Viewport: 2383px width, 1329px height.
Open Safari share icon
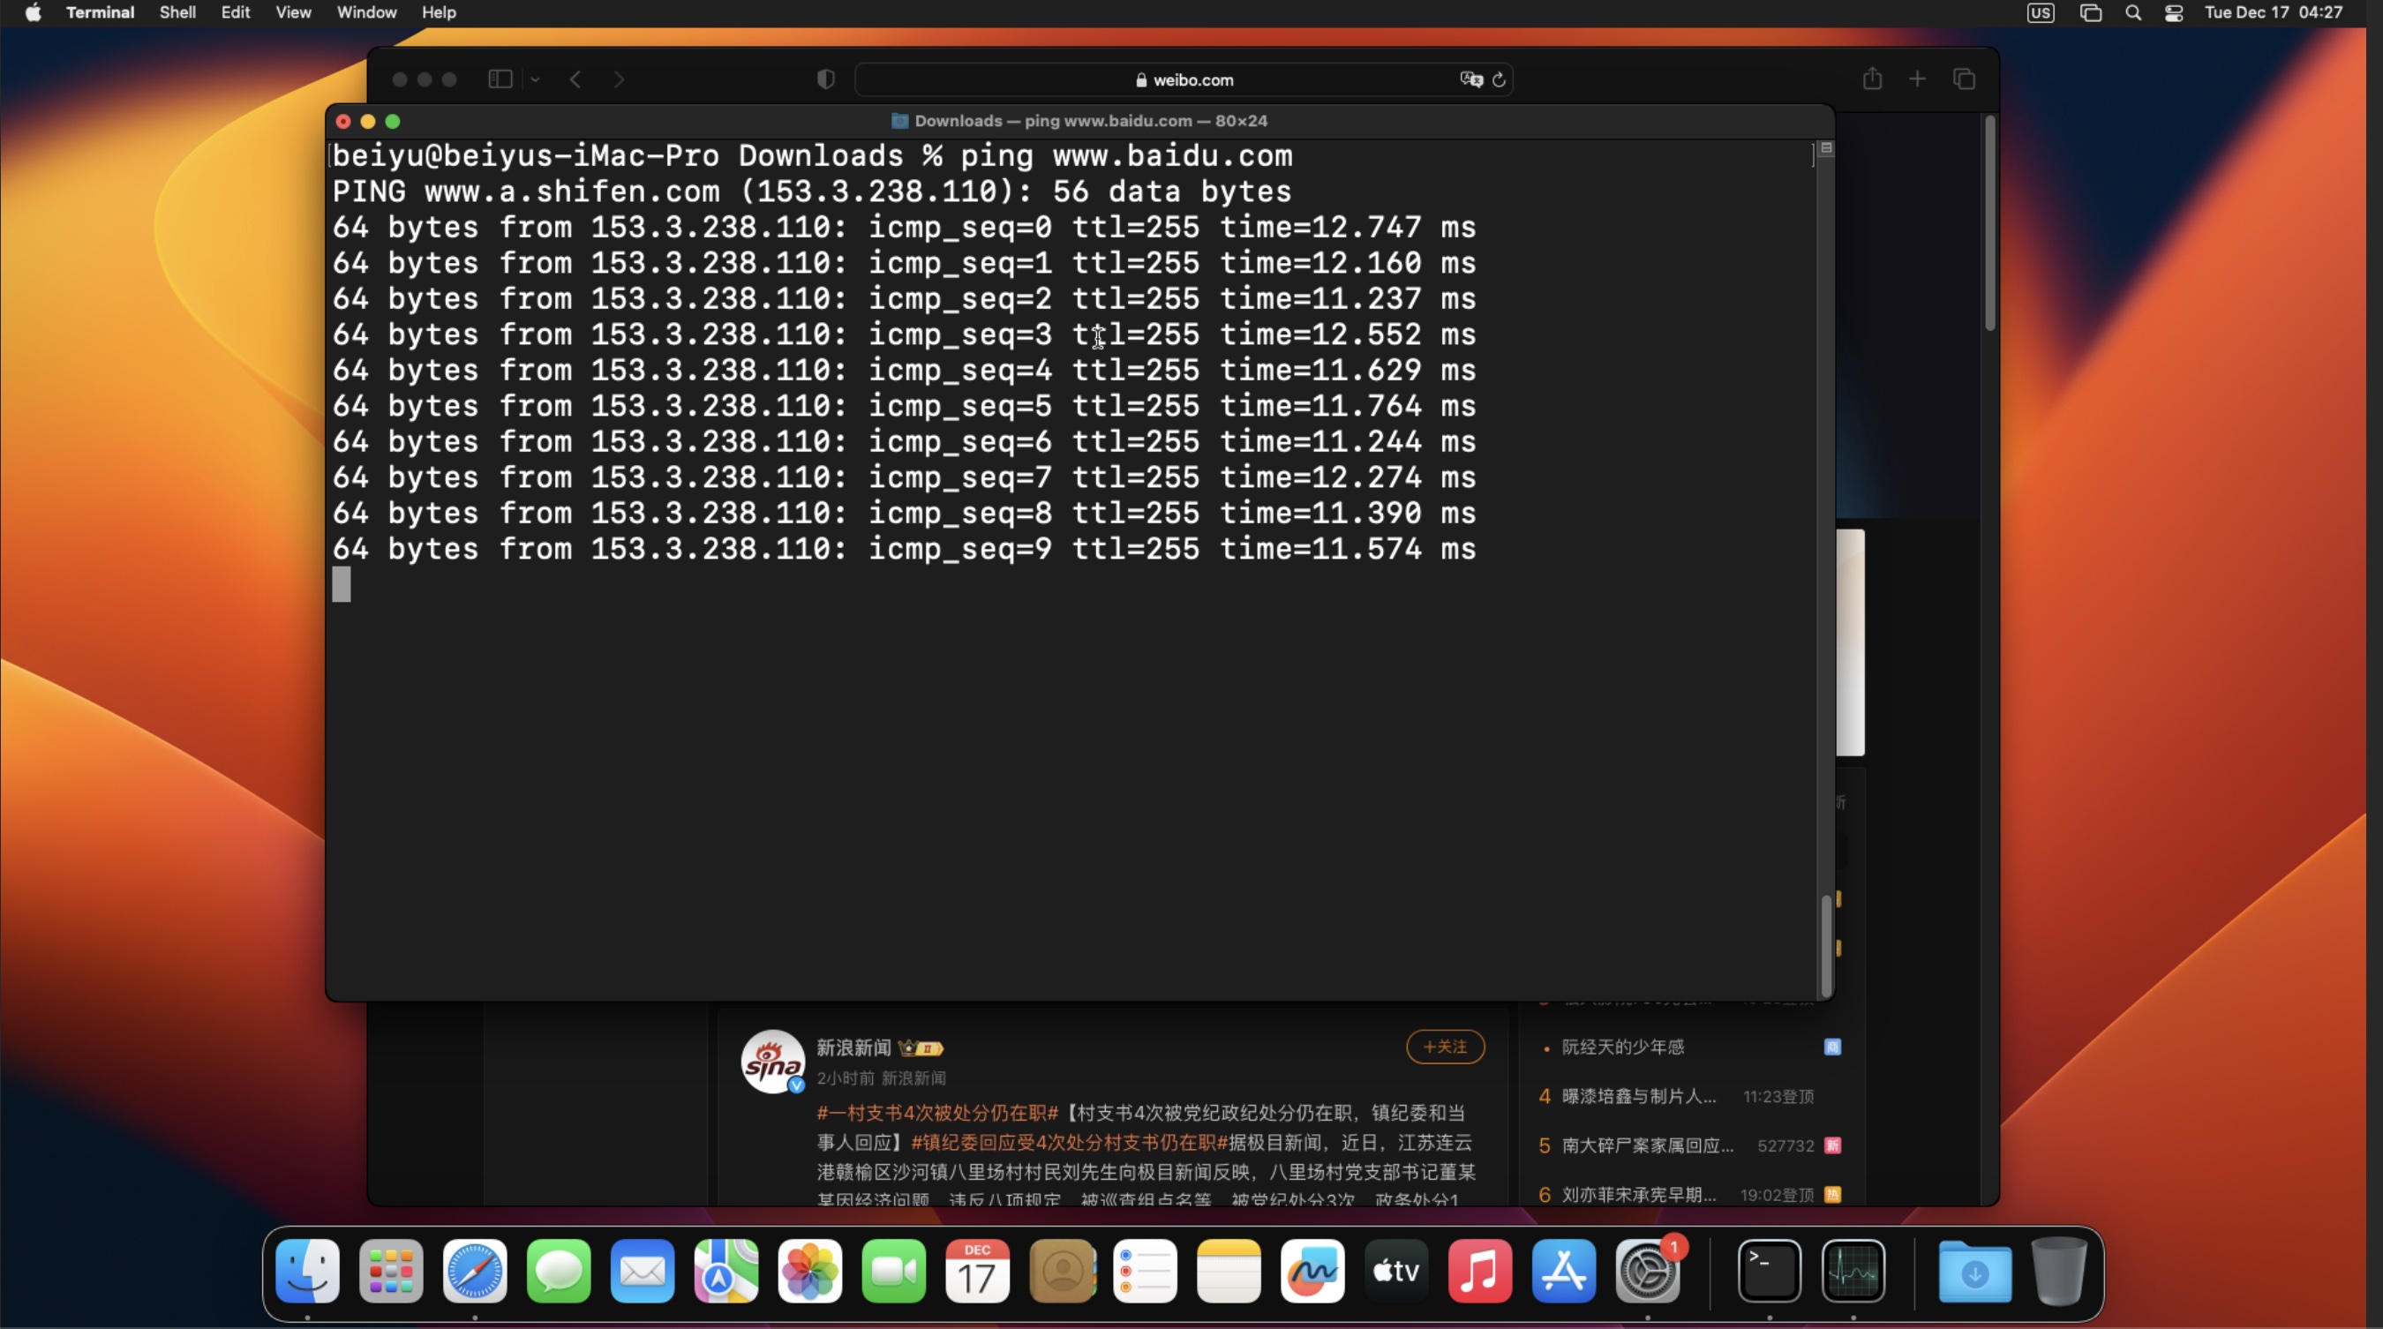[x=1872, y=79]
